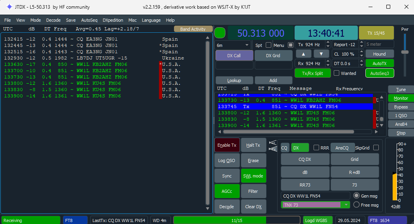Select the Gen msg radio button
Image resolution: width=414 pixels, height=224 pixels.
[356, 196]
